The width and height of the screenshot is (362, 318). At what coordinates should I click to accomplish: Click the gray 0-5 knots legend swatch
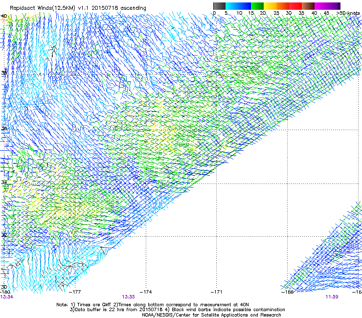[x=219, y=6]
